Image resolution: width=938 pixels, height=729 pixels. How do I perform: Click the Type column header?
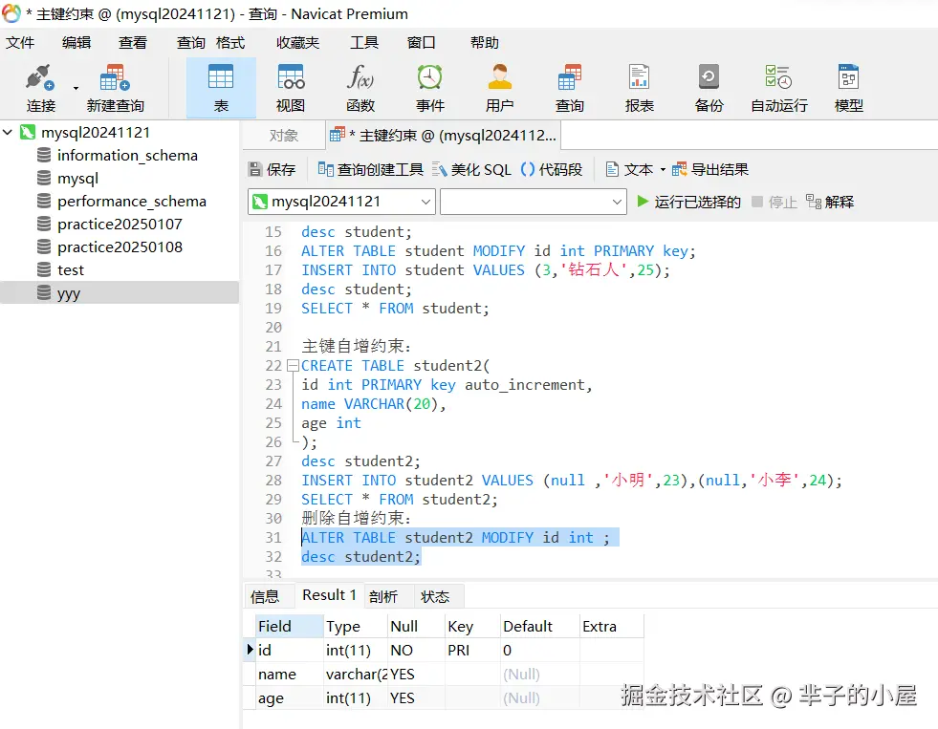pos(356,626)
